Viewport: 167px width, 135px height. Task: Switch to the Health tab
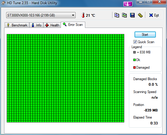pos(52,25)
